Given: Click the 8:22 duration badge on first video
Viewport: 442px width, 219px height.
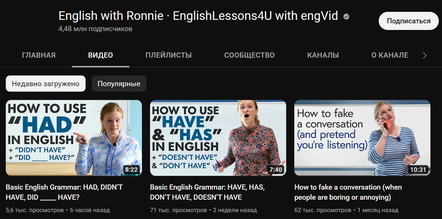Looking at the screenshot, I should 131,169.
